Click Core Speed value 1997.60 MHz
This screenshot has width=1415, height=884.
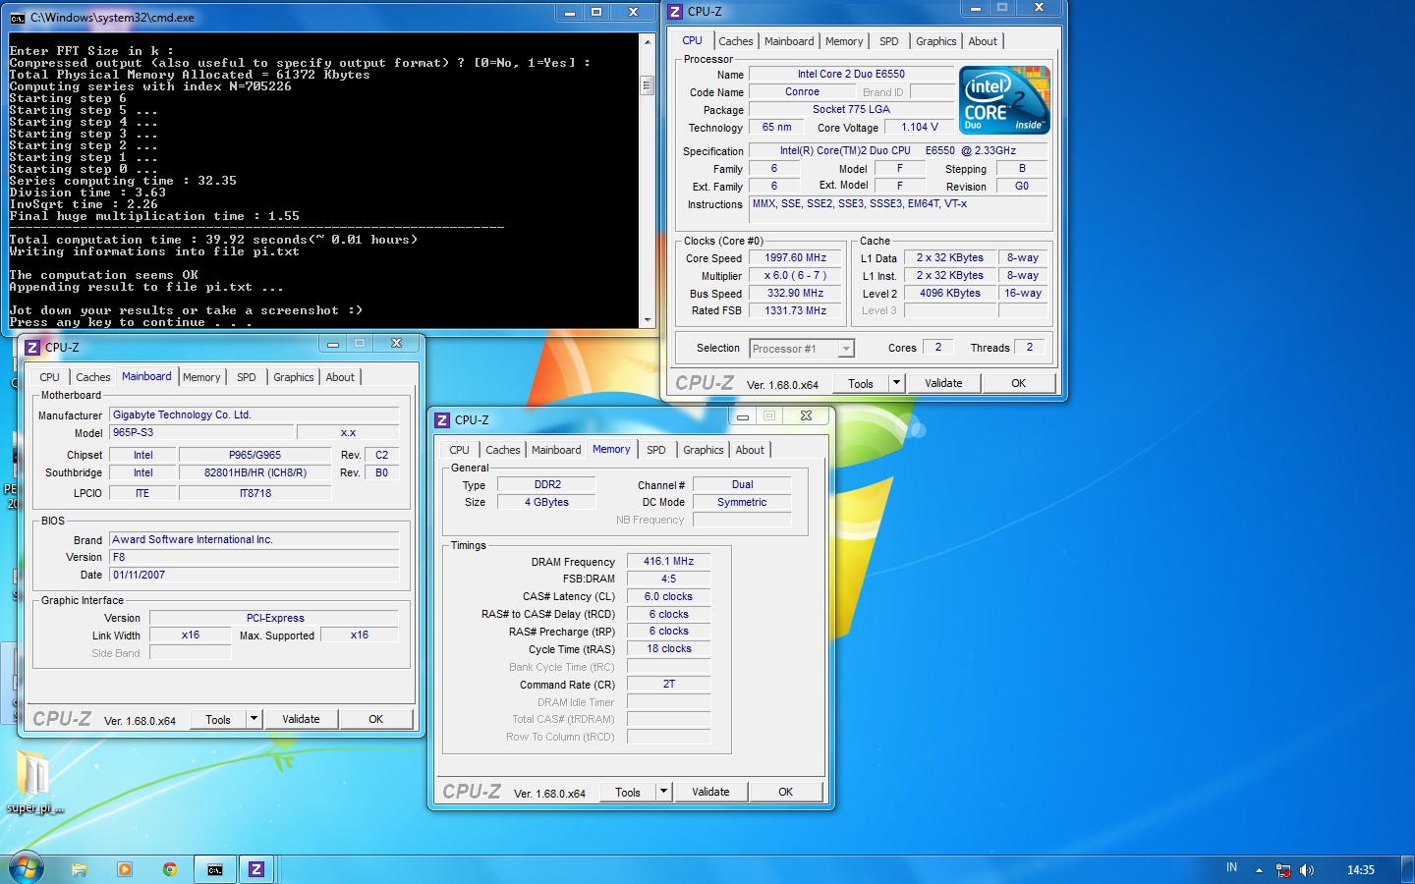pos(796,258)
